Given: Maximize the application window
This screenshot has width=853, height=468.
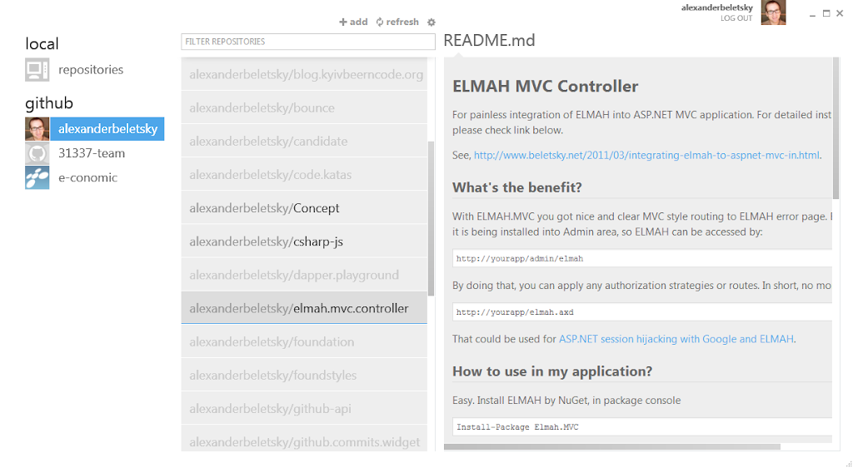Looking at the screenshot, I should tap(826, 13).
